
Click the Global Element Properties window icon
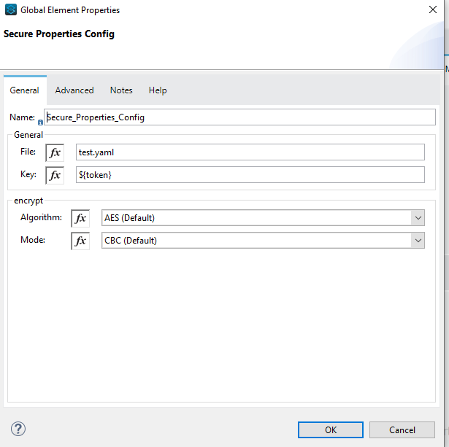[x=11, y=10]
